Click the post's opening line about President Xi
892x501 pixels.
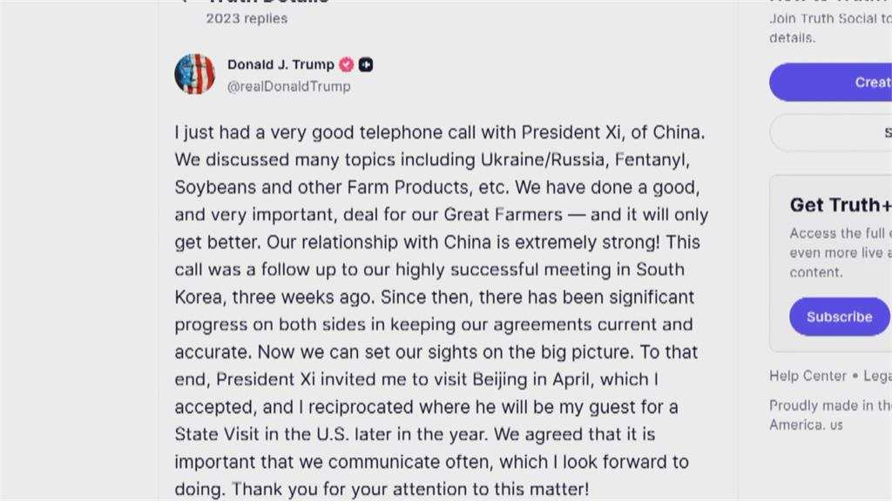tap(439, 132)
